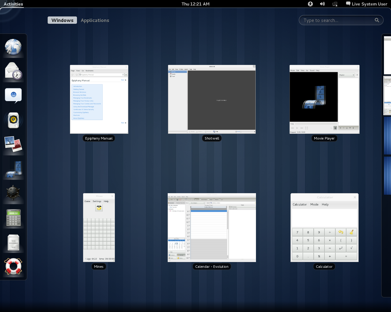391x312 pixels.
Task: Launch Rhythmbox speaker icon in dash
Action: 13,120
